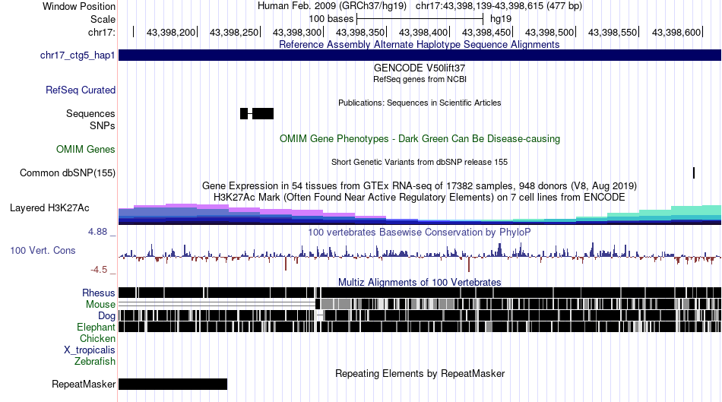Image resolution: width=722 pixels, height=402 pixels.
Task: Click the Publications sequence block item
Action: [x=257, y=114]
